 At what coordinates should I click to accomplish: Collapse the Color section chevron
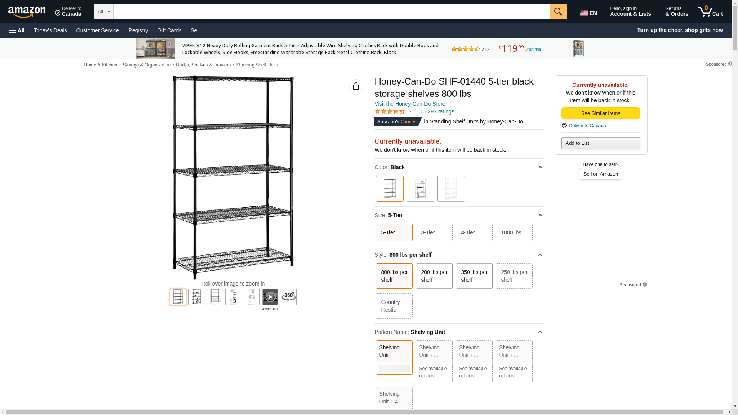click(x=540, y=167)
